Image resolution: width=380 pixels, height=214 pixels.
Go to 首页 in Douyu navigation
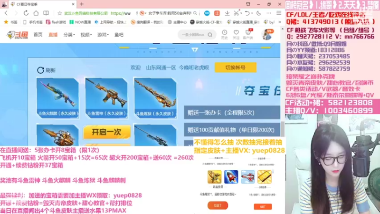pyautogui.click(x=38, y=35)
